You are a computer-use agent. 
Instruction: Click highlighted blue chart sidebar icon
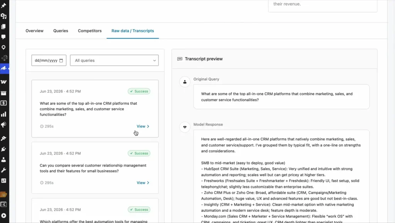[x=4, y=68]
